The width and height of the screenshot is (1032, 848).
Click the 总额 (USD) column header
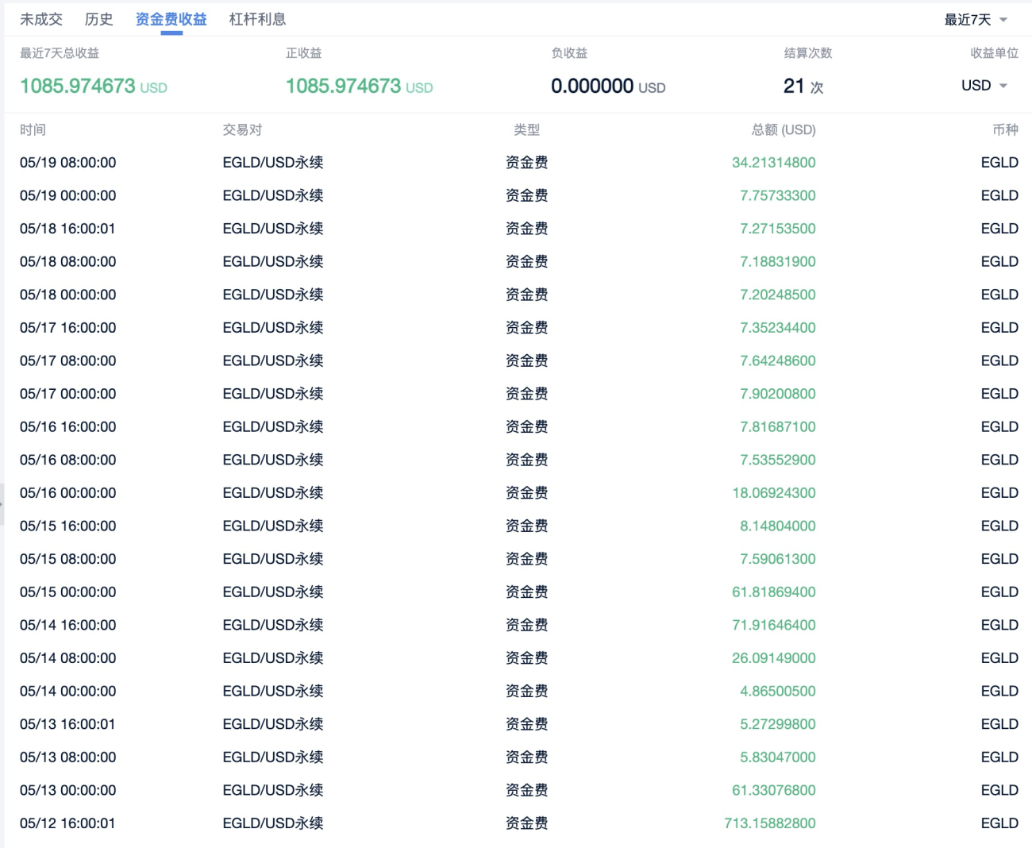pos(784,129)
